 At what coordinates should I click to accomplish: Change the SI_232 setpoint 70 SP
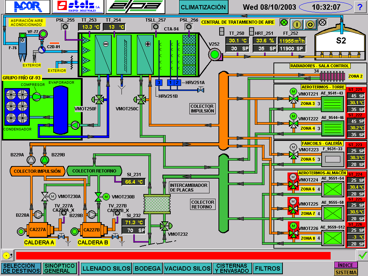coord(134,230)
